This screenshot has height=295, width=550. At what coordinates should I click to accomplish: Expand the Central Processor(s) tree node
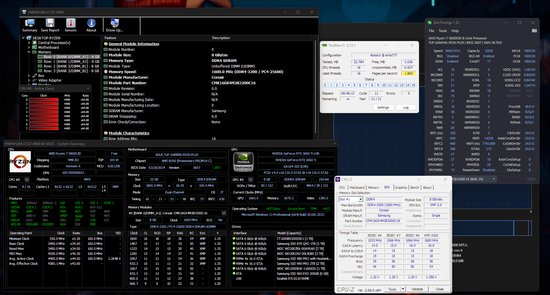[x=29, y=43]
